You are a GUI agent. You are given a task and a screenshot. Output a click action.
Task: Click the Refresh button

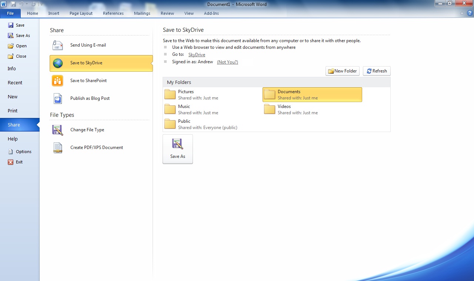377,71
